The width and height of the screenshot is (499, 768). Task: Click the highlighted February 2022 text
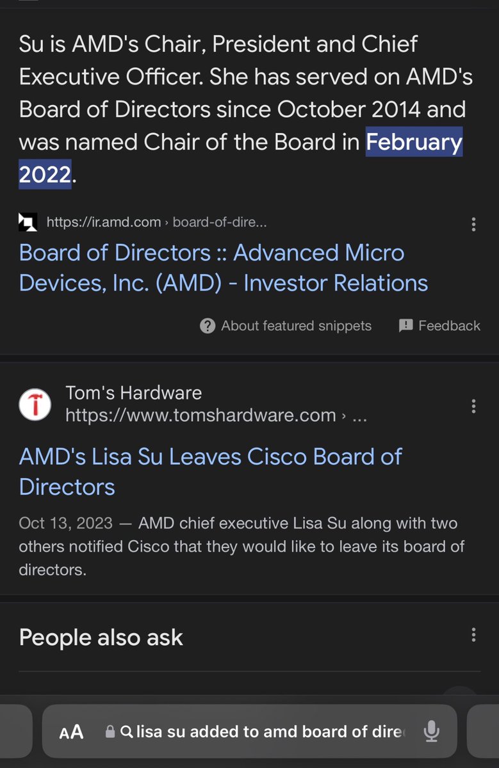[x=413, y=142]
